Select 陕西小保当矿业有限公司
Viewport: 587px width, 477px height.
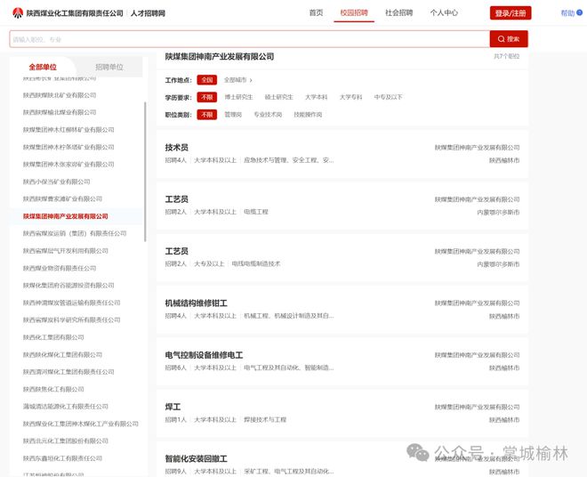point(57,182)
